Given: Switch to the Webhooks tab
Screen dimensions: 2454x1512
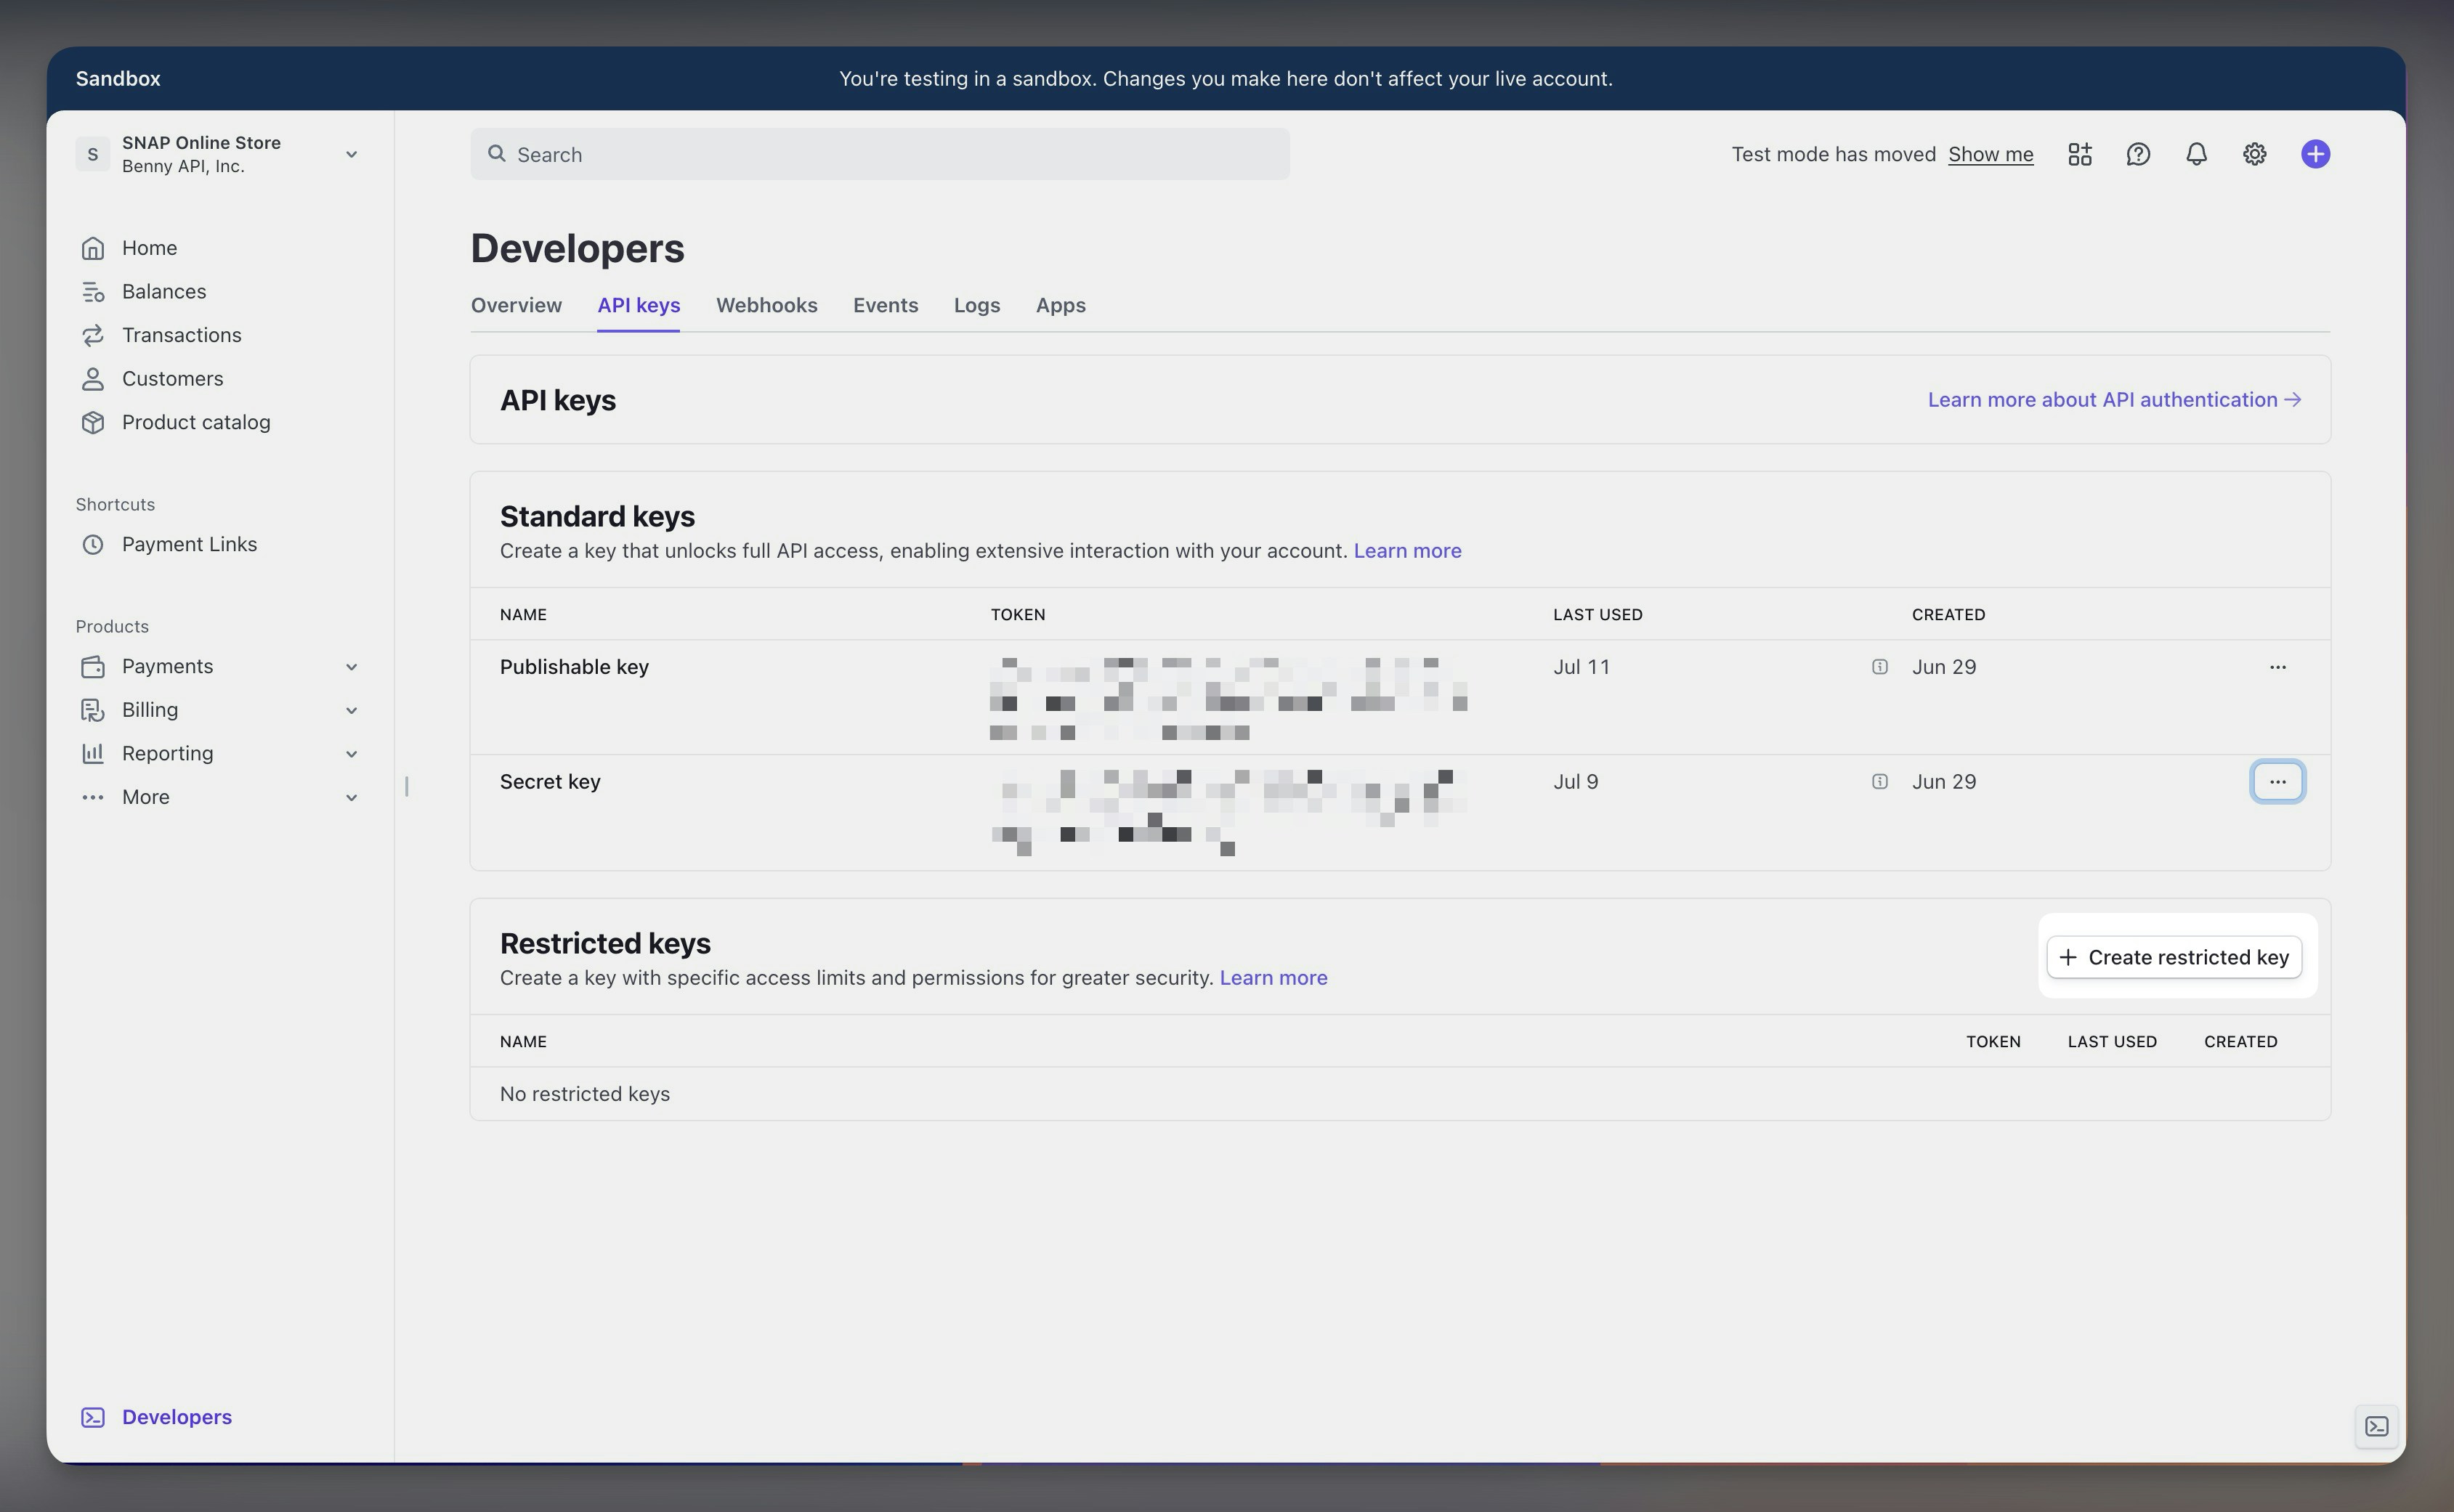Looking at the screenshot, I should (x=766, y=305).
